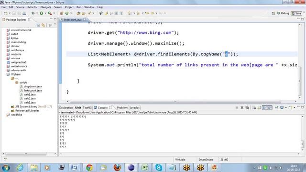The height and width of the screenshot is (172, 306).
Task: Click the Print icon in toolbar
Action: point(24,13)
